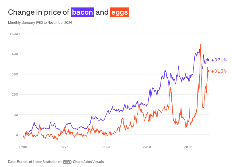Click the orange eggs legend label
The width and height of the screenshot is (232, 167).
click(119, 12)
